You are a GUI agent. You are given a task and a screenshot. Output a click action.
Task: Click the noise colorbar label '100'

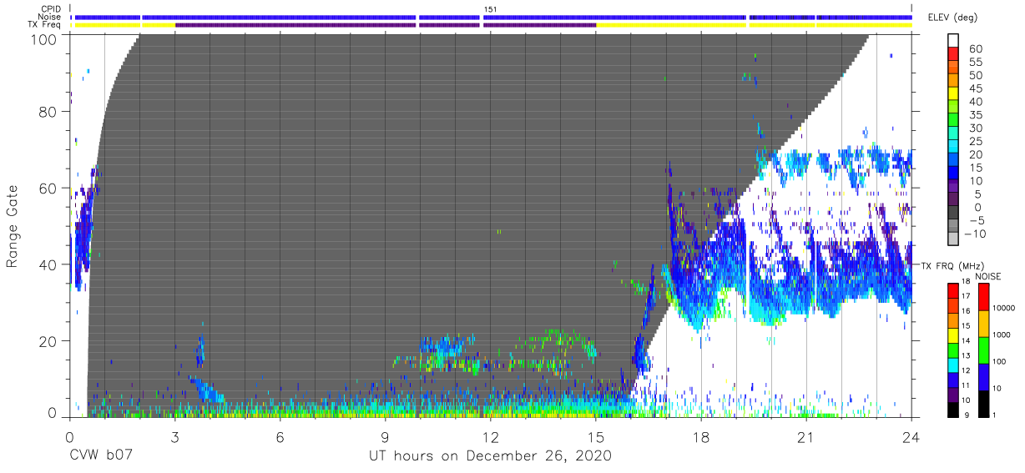(x=1001, y=361)
